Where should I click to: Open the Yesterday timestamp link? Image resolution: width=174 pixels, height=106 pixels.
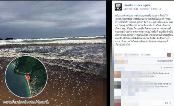click(x=145, y=9)
